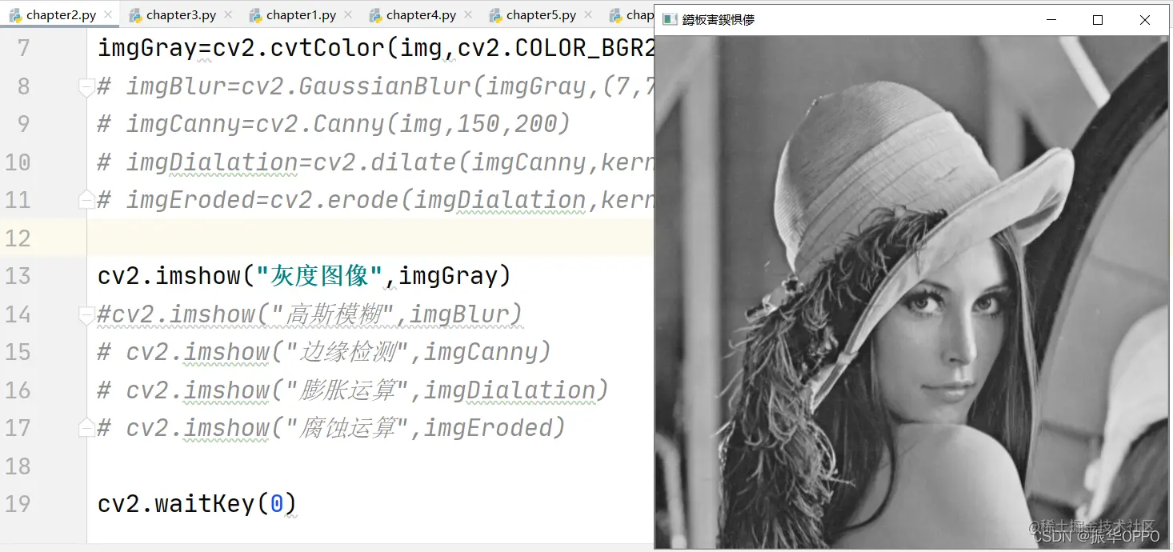Toggle the fold end marker at line 17

(86, 430)
